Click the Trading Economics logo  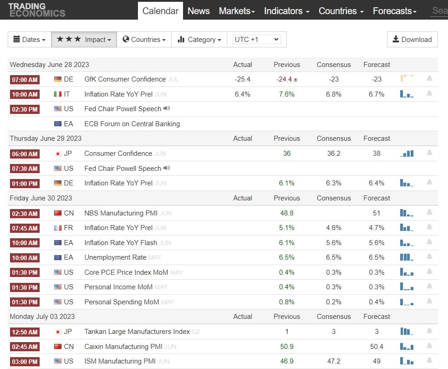point(37,10)
